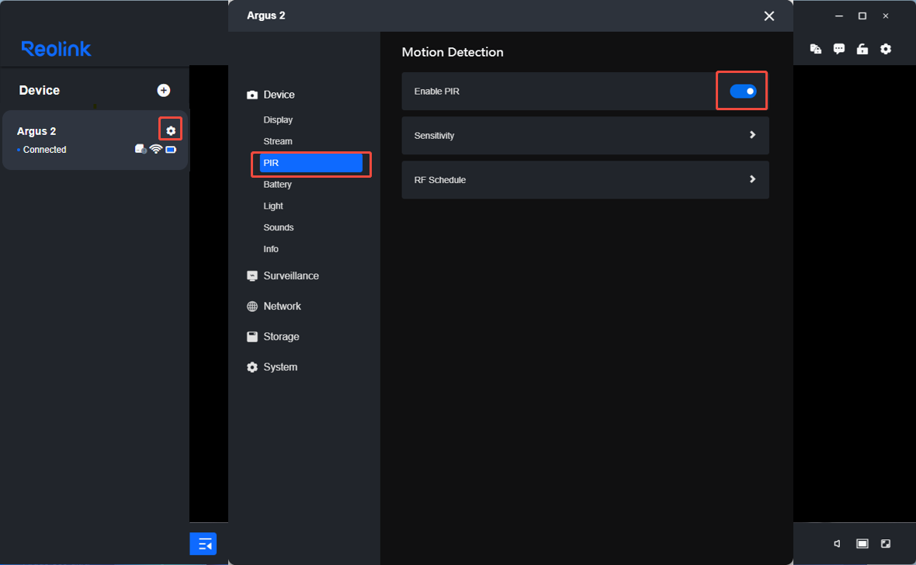Select the PIR menu item

point(311,163)
